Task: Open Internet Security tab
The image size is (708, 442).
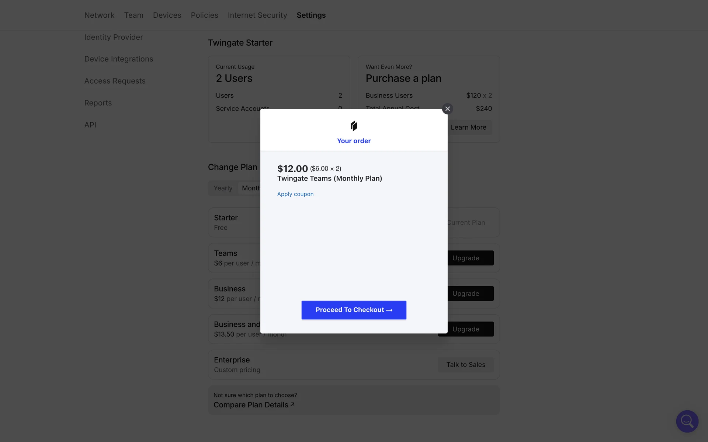Action: (257, 15)
